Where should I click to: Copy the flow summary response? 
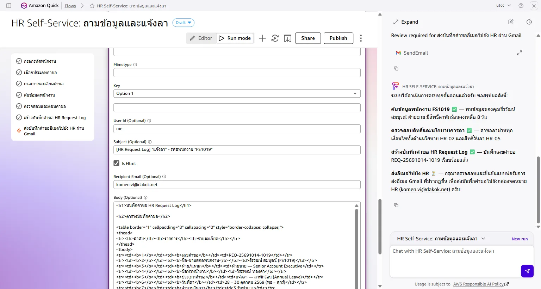[396, 205]
